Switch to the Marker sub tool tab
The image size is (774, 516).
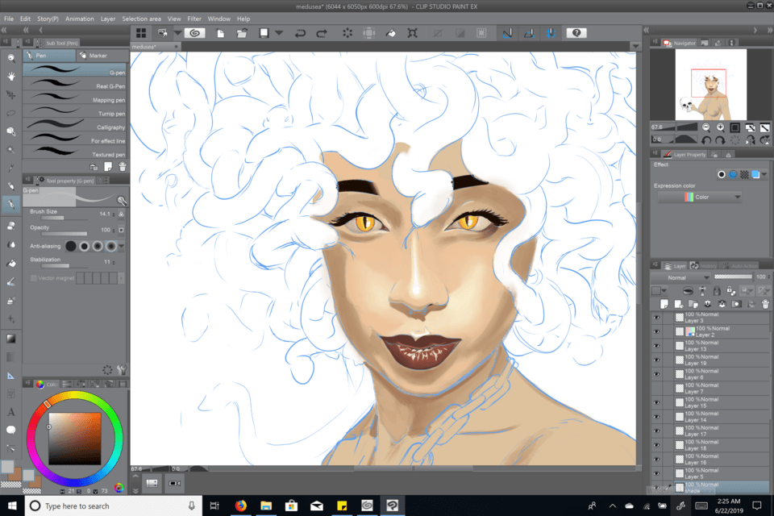(x=98, y=56)
